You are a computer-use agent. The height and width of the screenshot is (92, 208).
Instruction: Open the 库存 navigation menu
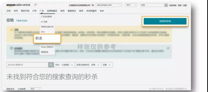tap(16, 11)
